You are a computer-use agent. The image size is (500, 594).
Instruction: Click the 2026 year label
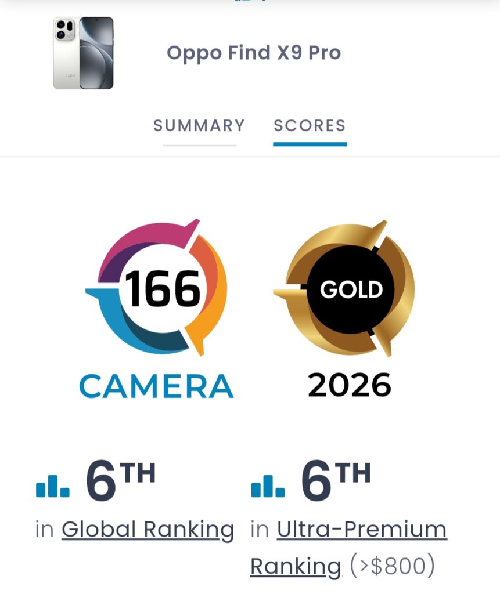(349, 386)
